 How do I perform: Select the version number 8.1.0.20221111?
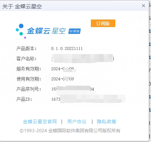click(x=67, y=48)
